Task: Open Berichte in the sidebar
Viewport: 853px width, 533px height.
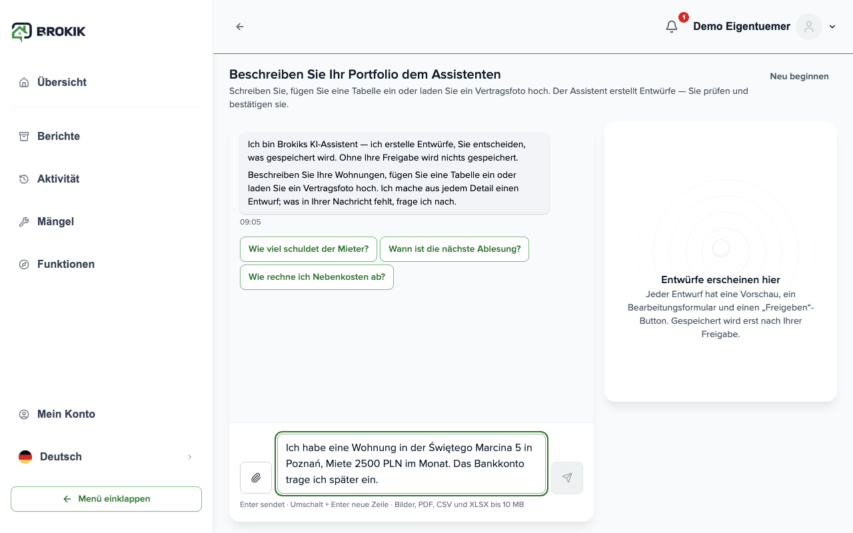Action: [107, 137]
